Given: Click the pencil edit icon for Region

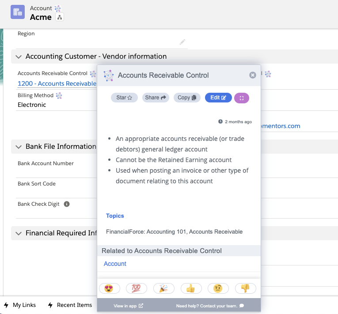Looking at the screenshot, I should click(x=182, y=42).
